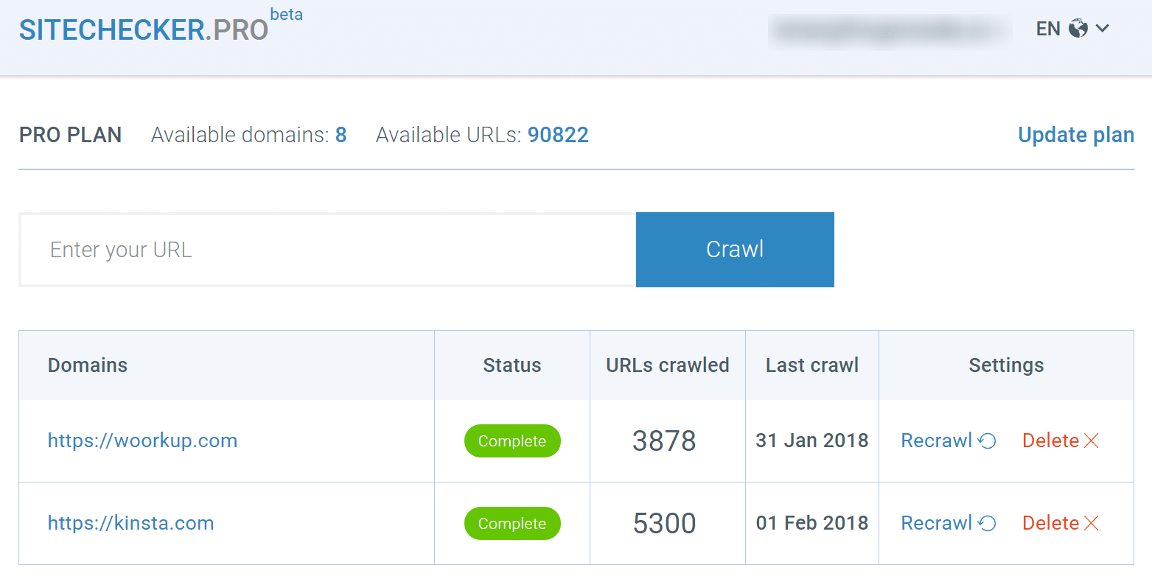Focus the Enter your URL field

click(328, 250)
